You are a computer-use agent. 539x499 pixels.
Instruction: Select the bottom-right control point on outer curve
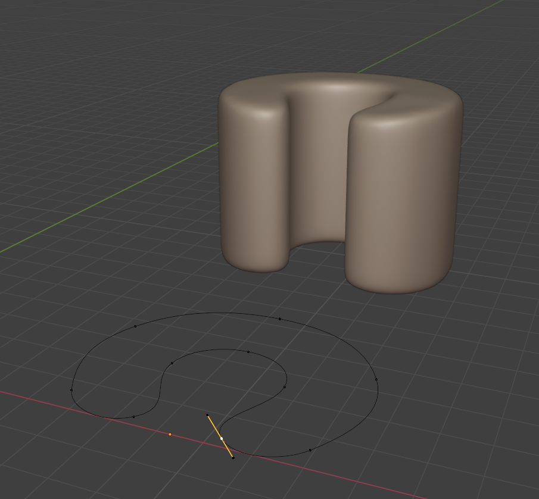(x=310, y=450)
